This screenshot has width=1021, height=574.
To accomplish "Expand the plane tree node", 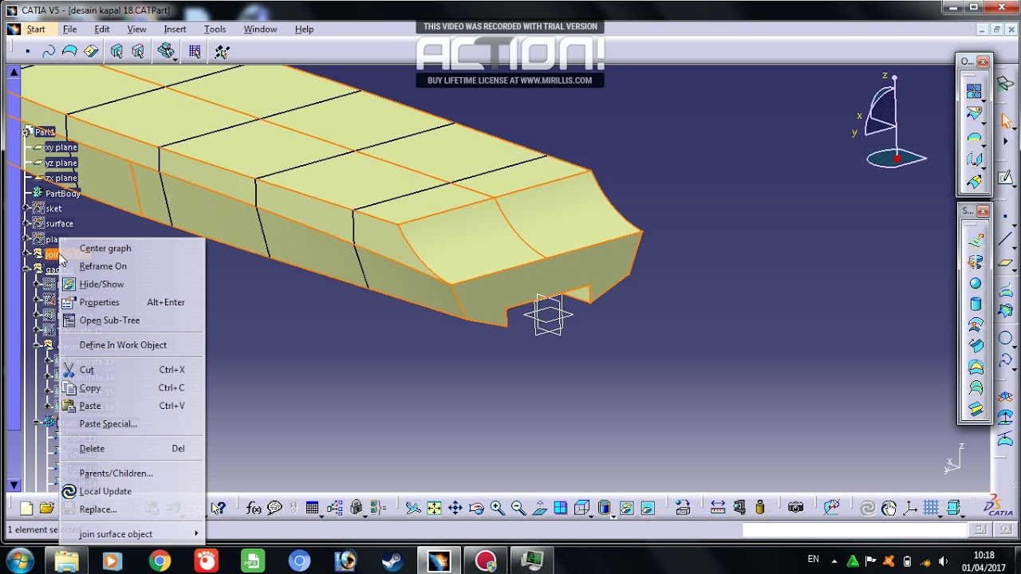I will pos(26,238).
